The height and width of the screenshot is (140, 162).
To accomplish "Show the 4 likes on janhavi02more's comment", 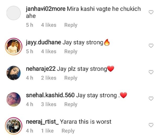I will 49,25.
